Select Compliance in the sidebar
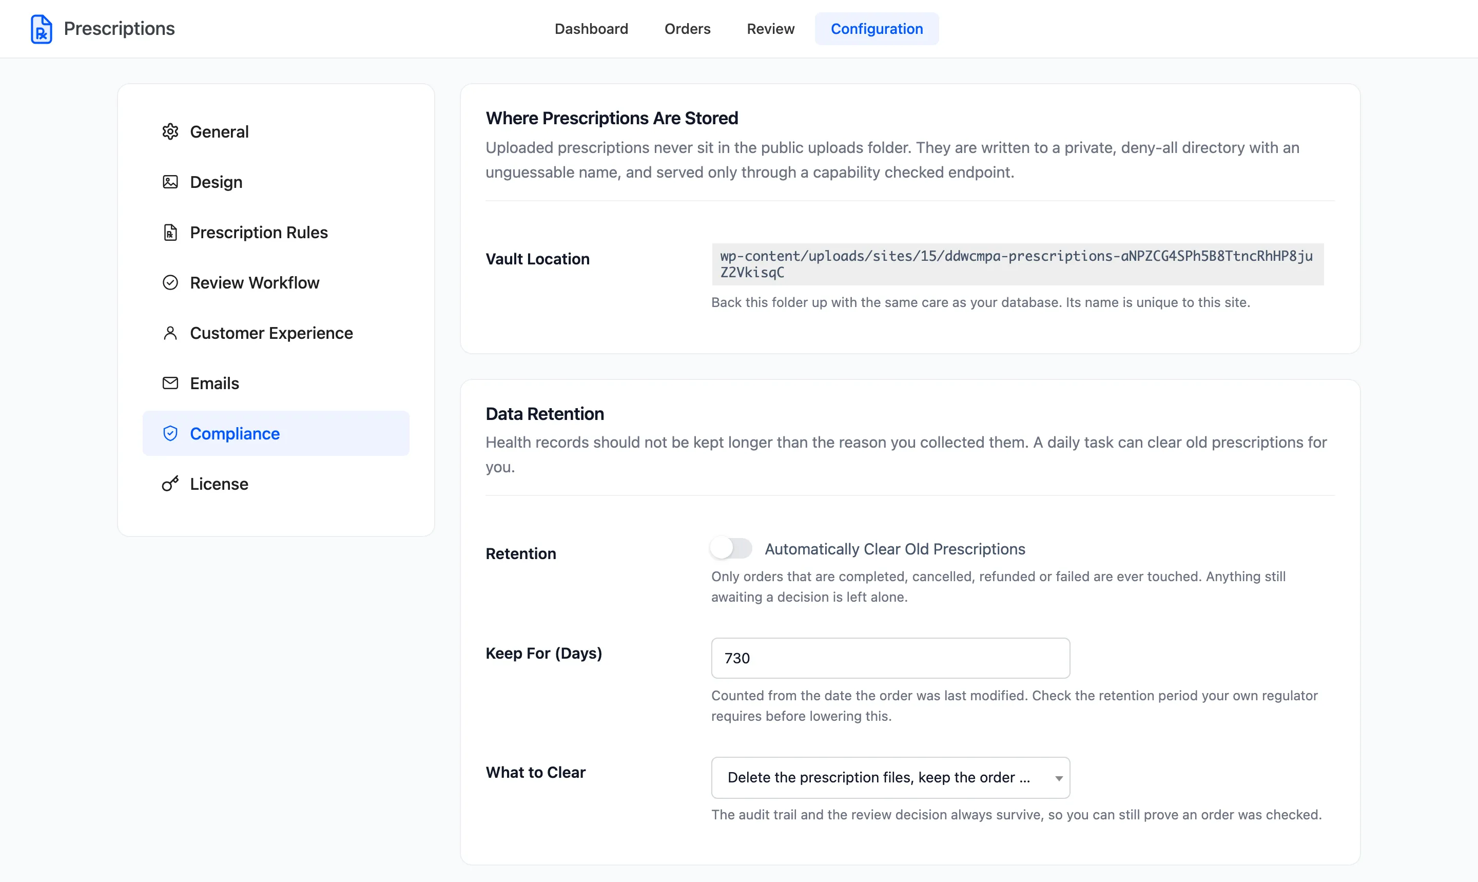 [276, 433]
